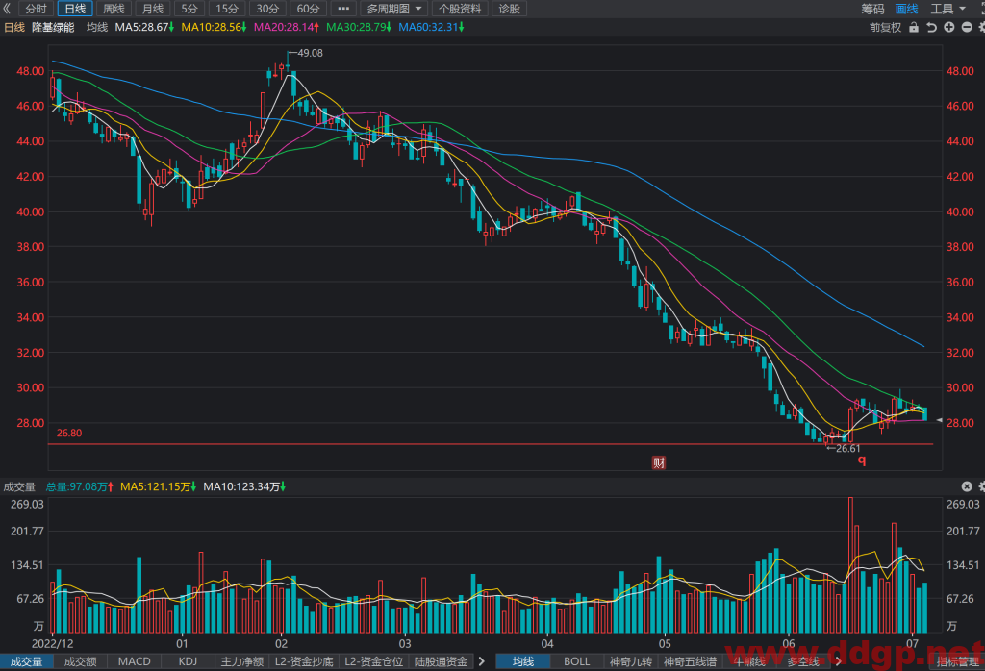
Task: Switch to 周线 weekly chart
Action: click(114, 8)
